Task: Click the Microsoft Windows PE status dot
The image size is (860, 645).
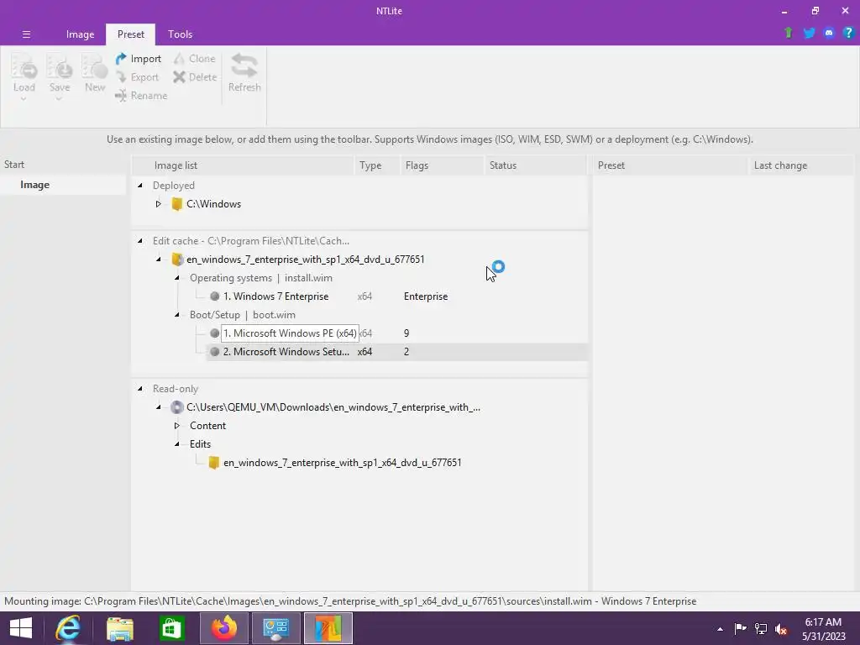Action: click(214, 333)
